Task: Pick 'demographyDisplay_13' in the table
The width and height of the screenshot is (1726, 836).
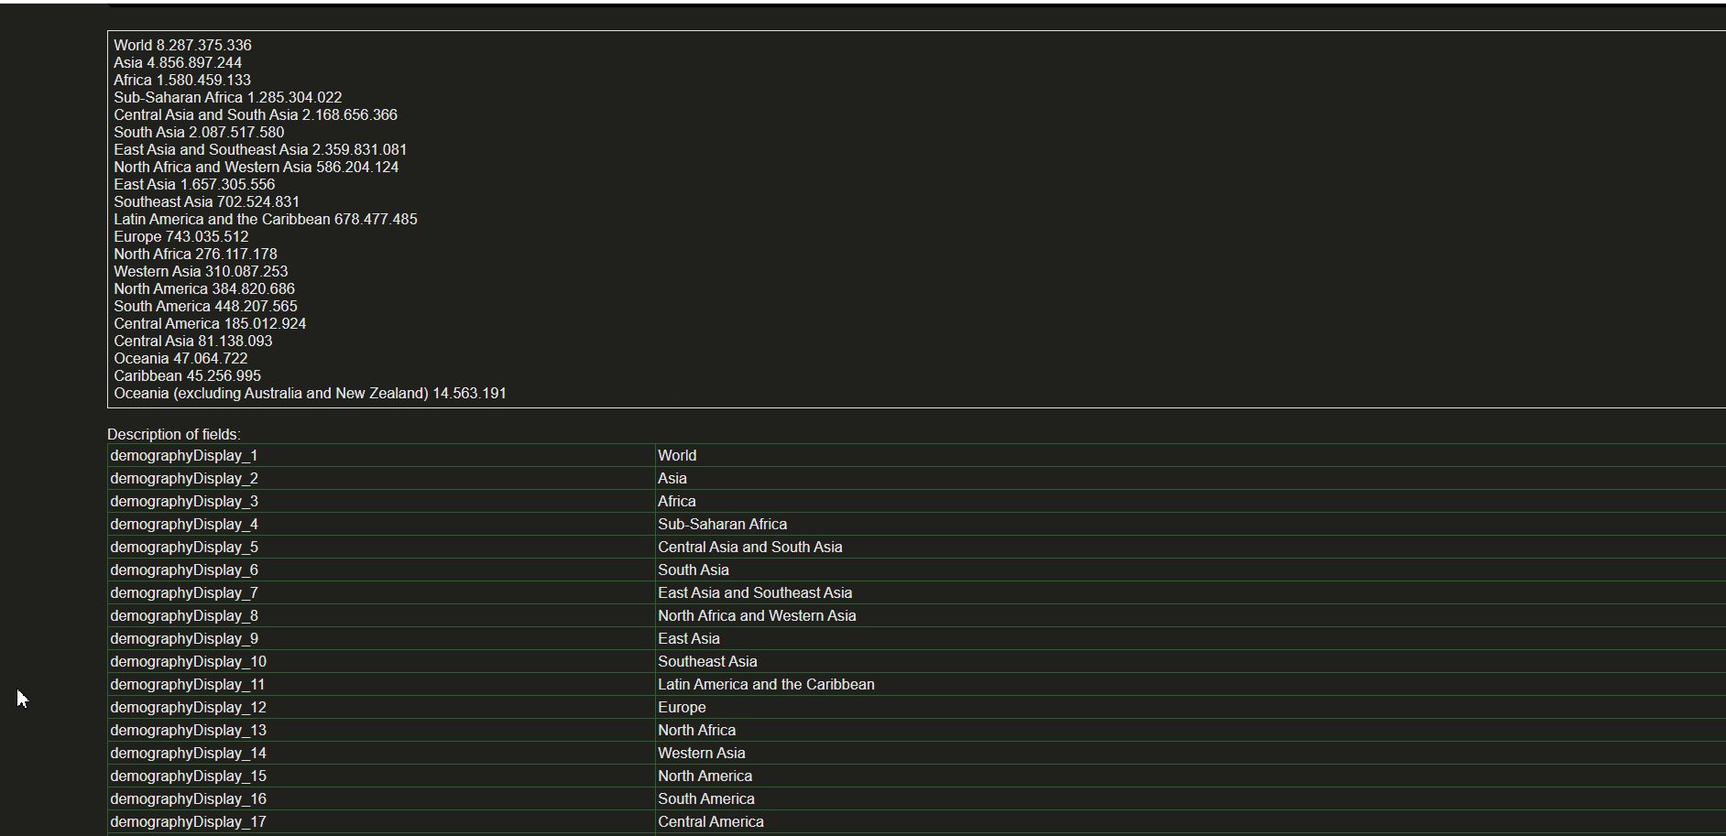Action: click(x=381, y=730)
